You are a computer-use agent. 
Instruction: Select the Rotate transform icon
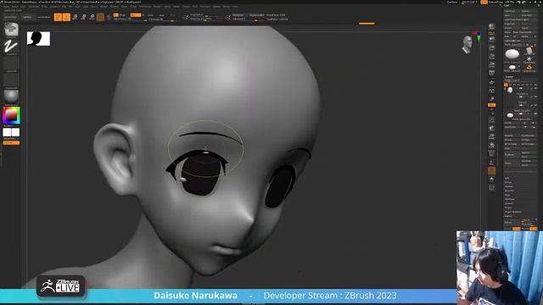[x=92, y=17]
